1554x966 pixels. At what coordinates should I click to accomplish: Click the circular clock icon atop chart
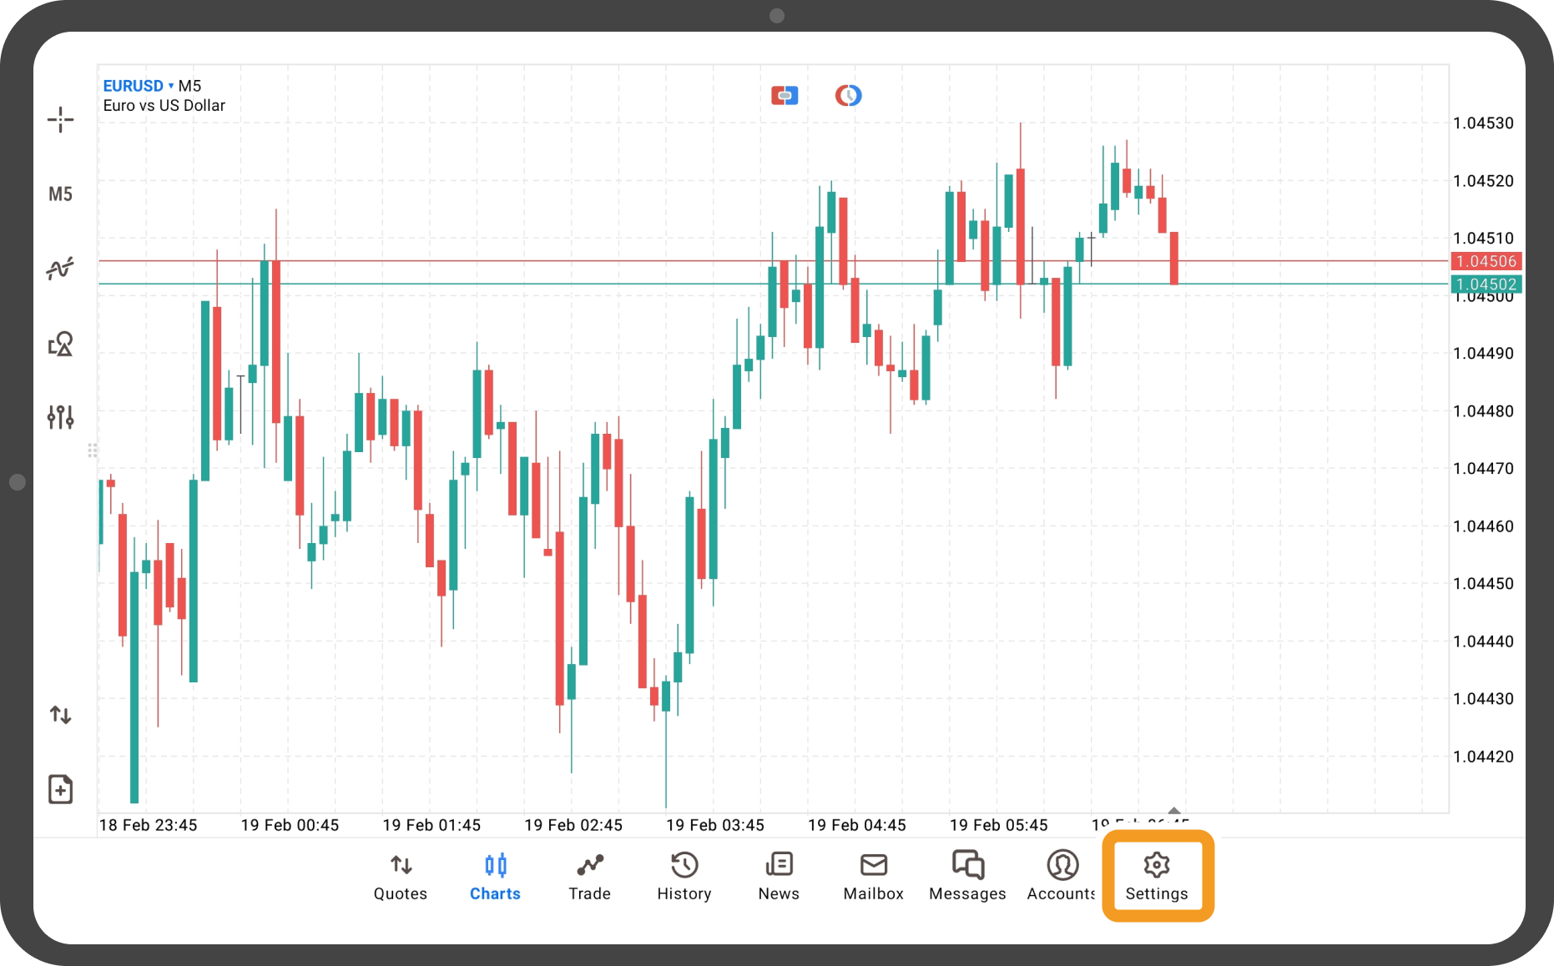click(x=848, y=96)
